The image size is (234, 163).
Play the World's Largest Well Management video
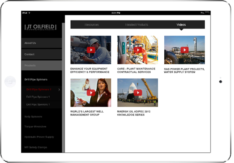pos(91,93)
